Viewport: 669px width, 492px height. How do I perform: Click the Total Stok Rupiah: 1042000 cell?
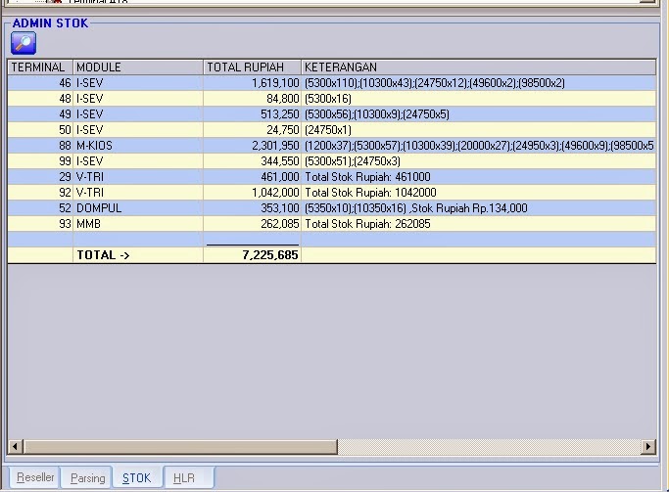pos(479,193)
